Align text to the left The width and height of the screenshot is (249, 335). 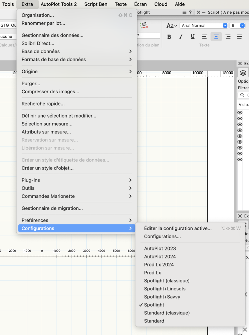[204, 37]
